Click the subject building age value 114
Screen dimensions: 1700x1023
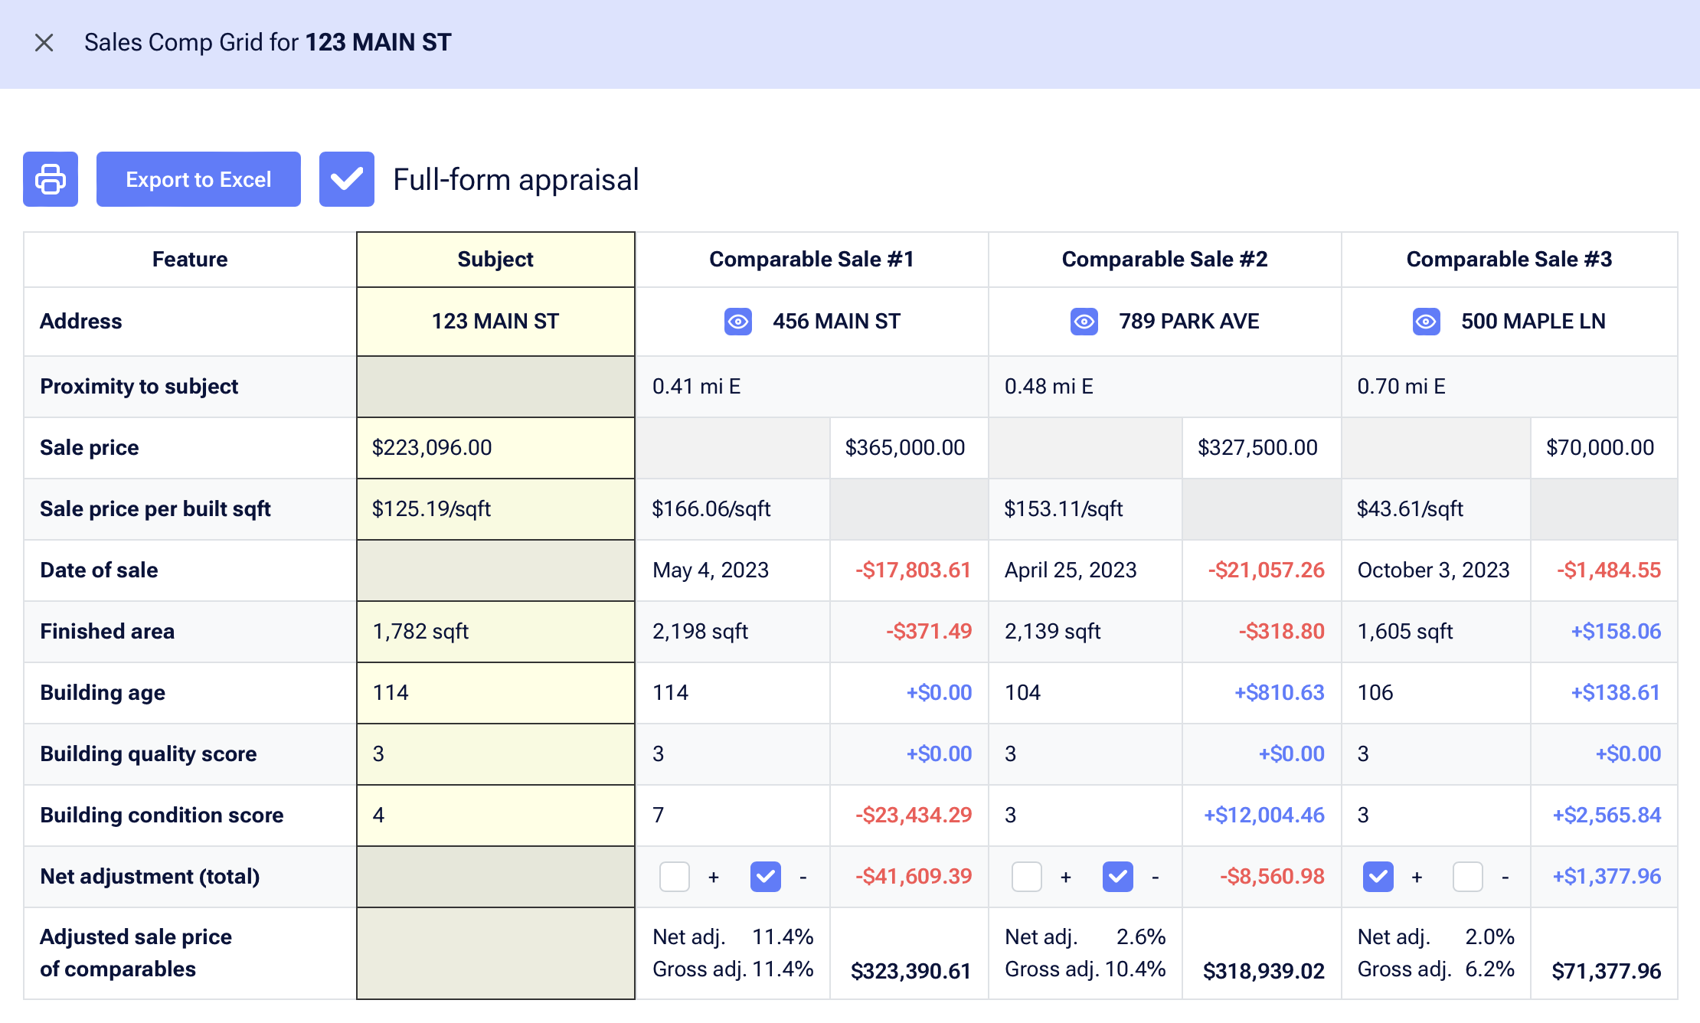click(x=495, y=692)
